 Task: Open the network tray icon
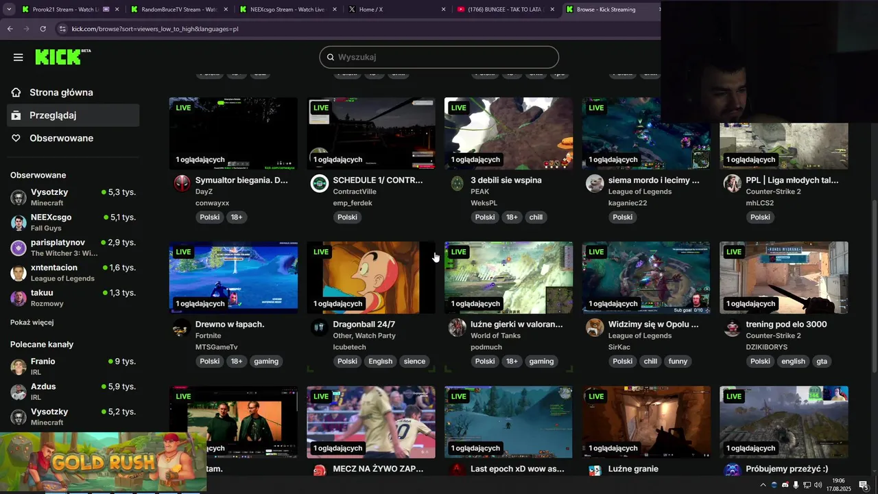tap(807, 485)
